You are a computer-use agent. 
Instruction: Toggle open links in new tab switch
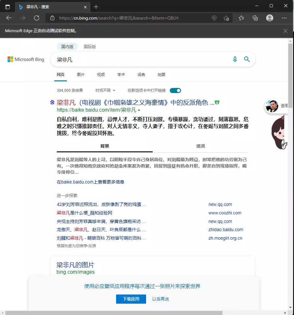pos(175,90)
